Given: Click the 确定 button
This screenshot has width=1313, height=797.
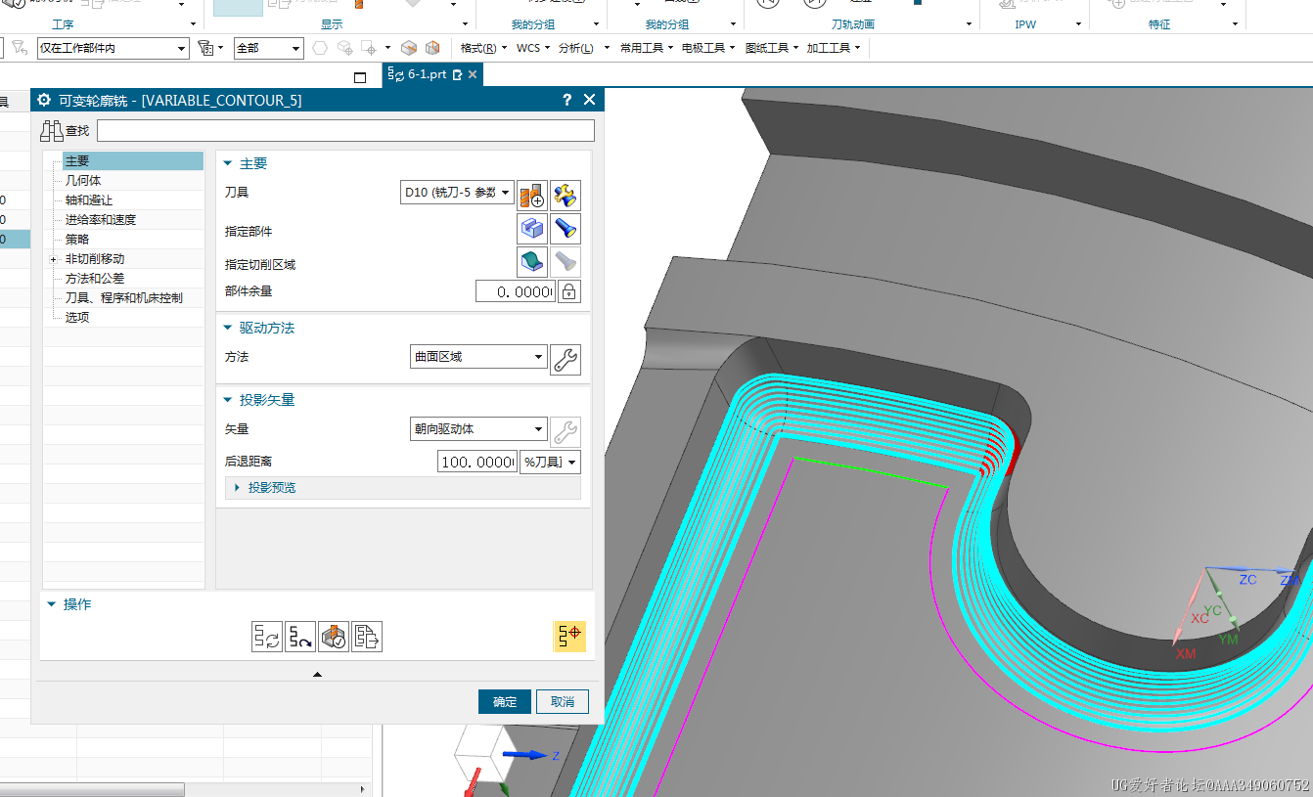Looking at the screenshot, I should pyautogui.click(x=505, y=702).
